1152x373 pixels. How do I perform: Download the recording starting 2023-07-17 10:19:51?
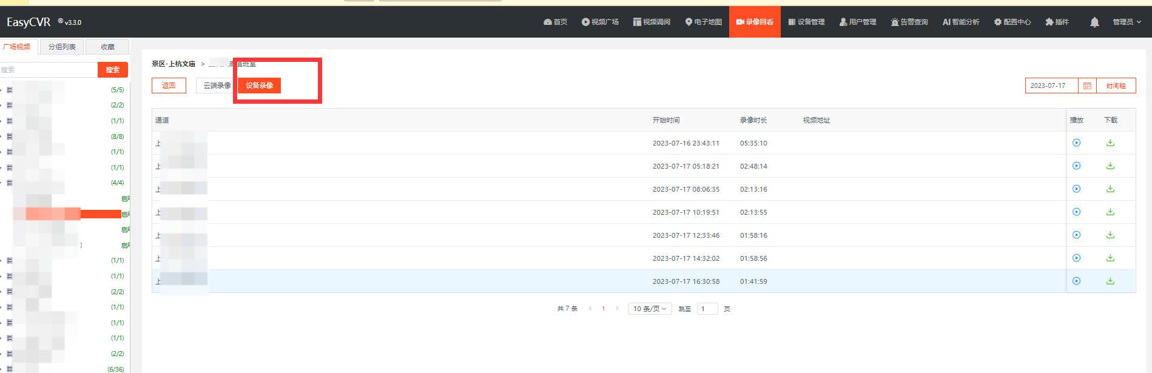pos(1110,212)
